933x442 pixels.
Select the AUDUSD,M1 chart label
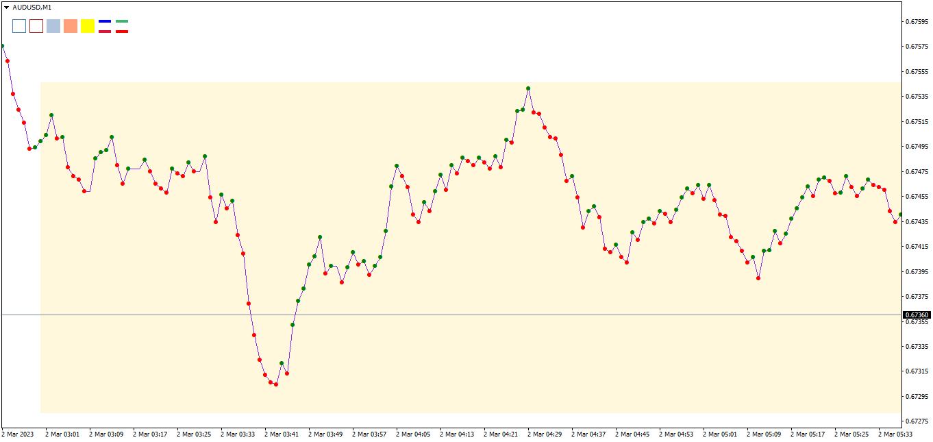coord(32,8)
